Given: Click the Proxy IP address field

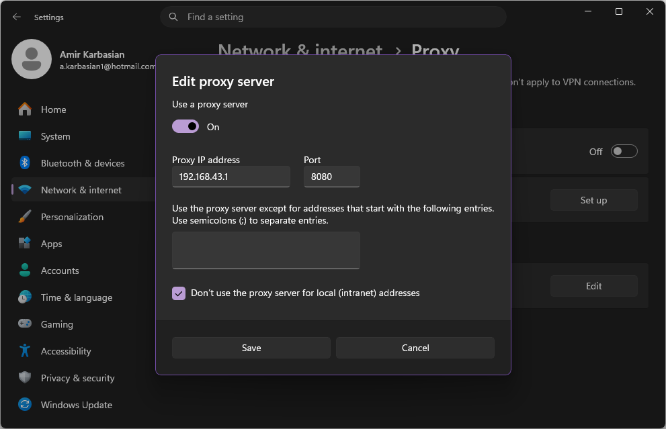Looking at the screenshot, I should coord(231,177).
